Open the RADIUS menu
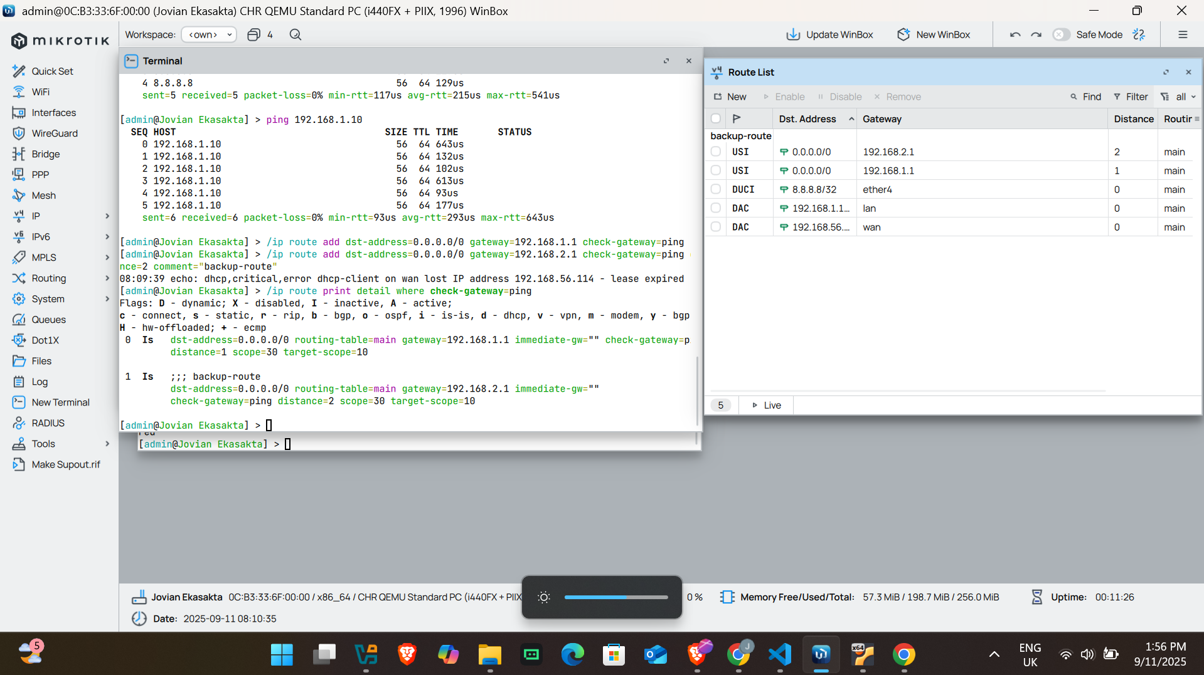The height and width of the screenshot is (675, 1204). (48, 422)
